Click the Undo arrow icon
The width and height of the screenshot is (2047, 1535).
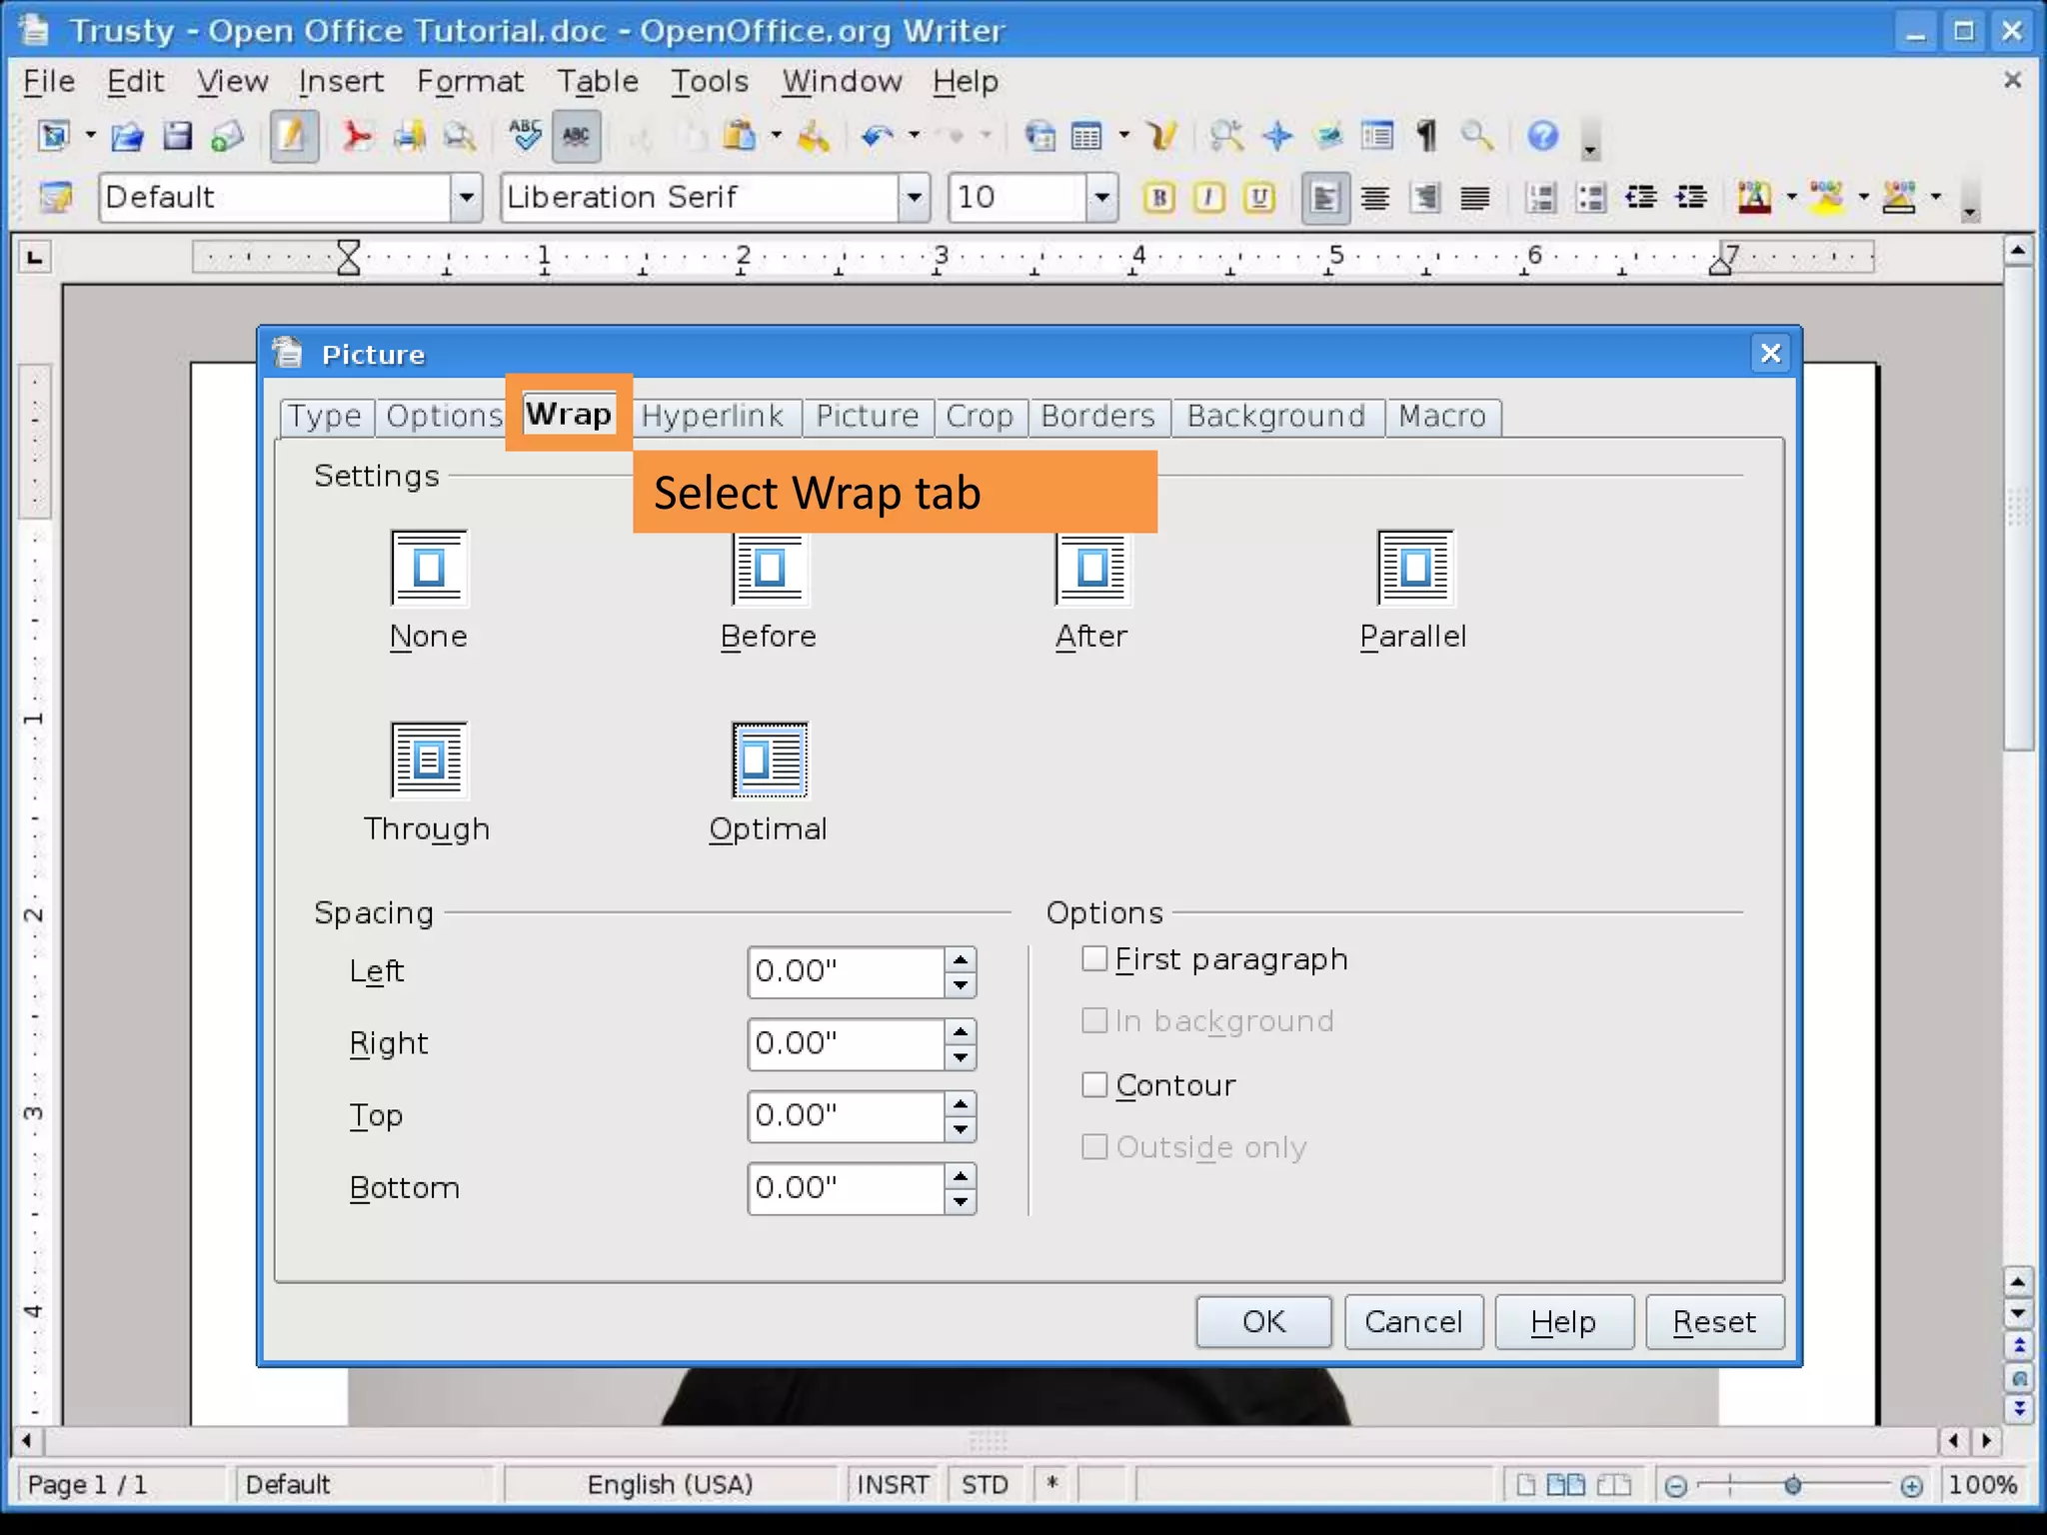(877, 136)
